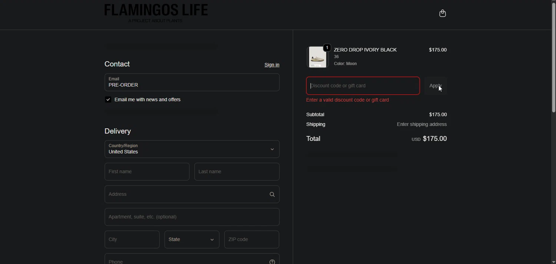
Task: Click the page vertical scrollbar thumb
Action: 553,57
